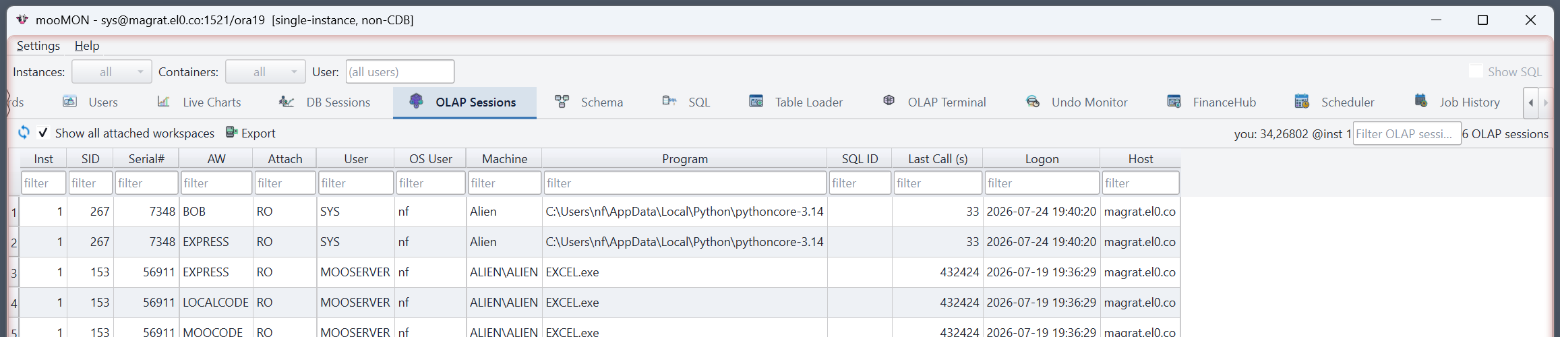Click the DB Sessions tab icon

tap(287, 102)
